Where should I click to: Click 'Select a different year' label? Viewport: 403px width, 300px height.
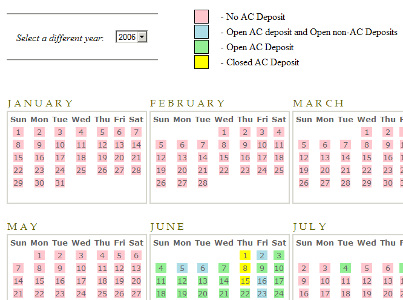60,38
